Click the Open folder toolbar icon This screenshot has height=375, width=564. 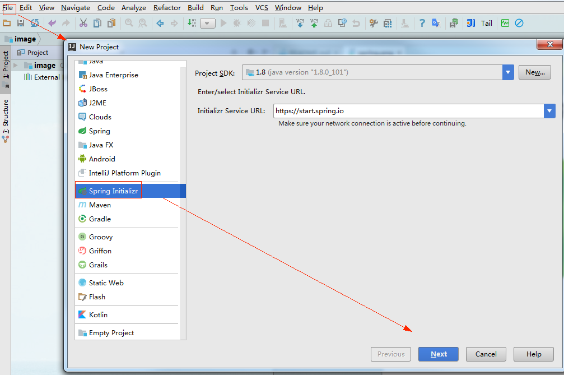[7, 24]
